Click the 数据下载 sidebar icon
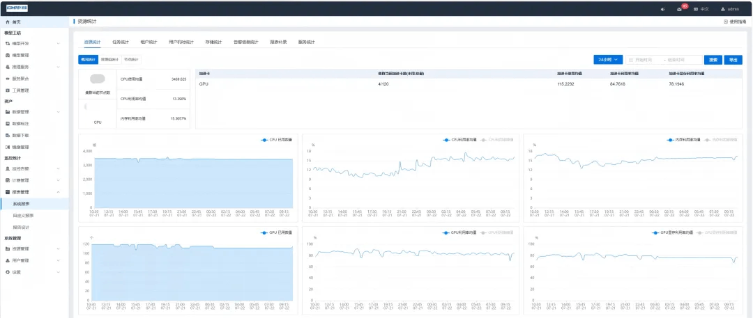The height and width of the screenshot is (318, 753). [8, 135]
